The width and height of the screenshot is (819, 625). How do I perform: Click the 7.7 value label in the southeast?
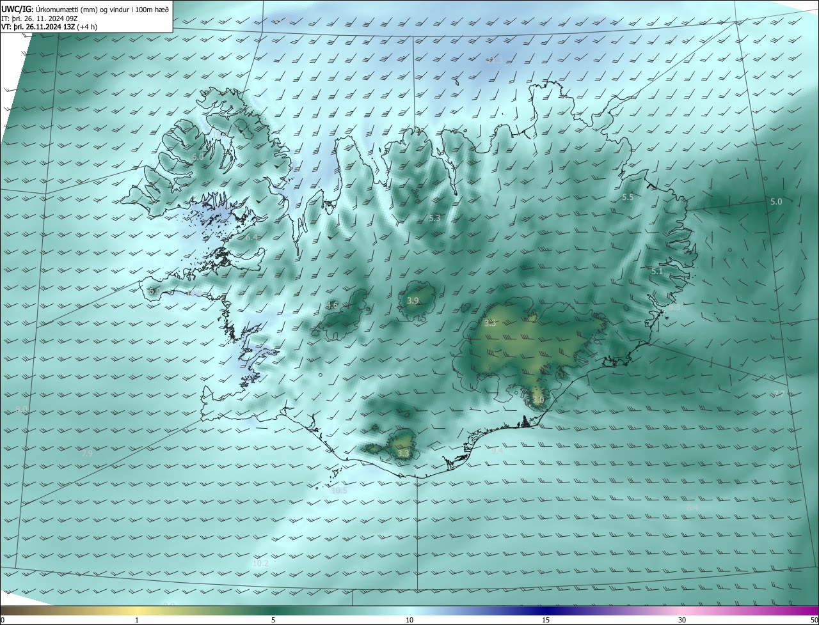pyautogui.click(x=779, y=394)
